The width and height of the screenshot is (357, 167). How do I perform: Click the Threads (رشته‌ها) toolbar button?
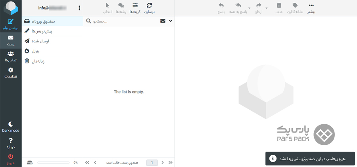121,8
